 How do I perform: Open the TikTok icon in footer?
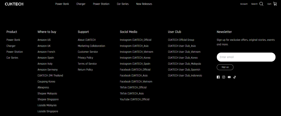tap(234, 77)
